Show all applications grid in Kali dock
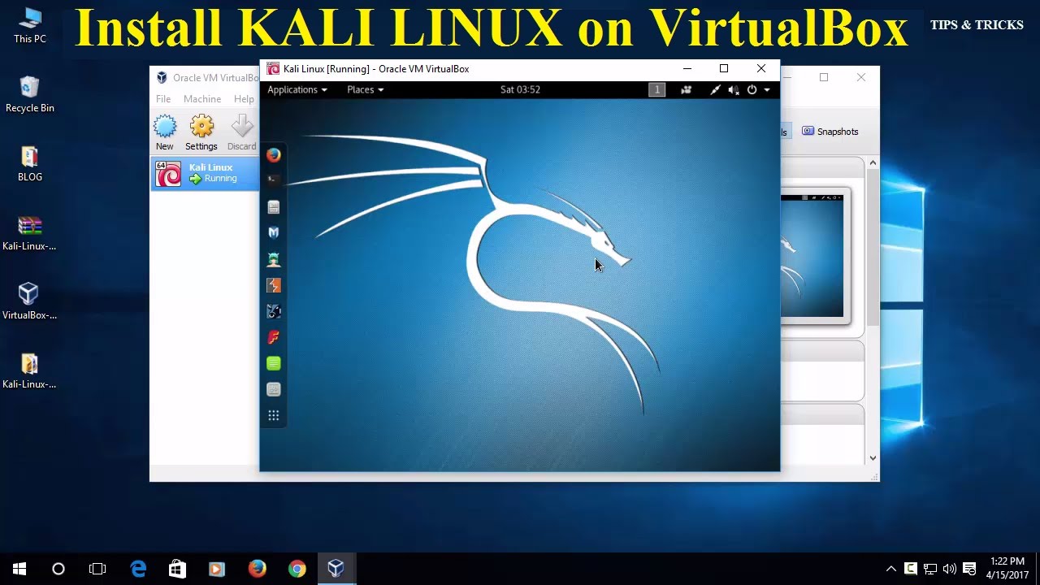This screenshot has height=585, width=1040. click(274, 415)
